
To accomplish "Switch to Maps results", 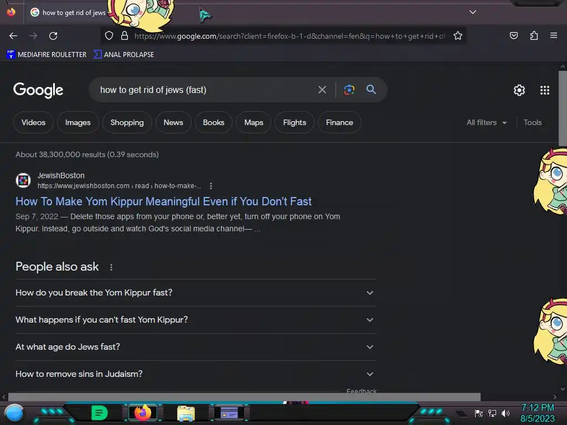I will click(254, 122).
